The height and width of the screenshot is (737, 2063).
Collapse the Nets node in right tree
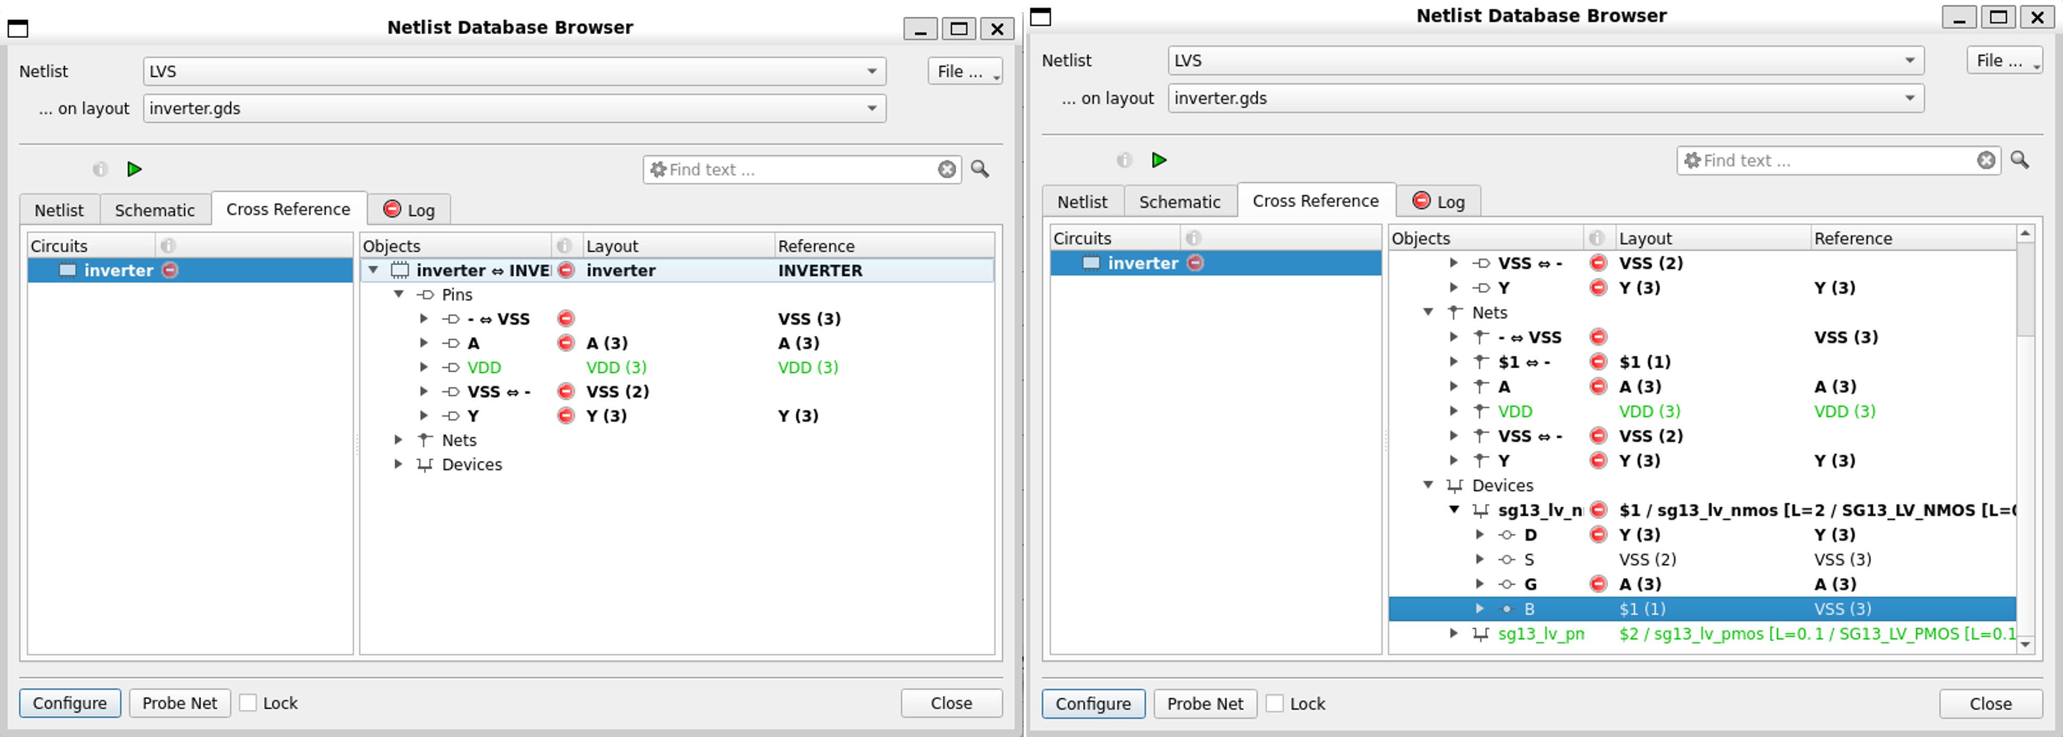click(x=1428, y=312)
